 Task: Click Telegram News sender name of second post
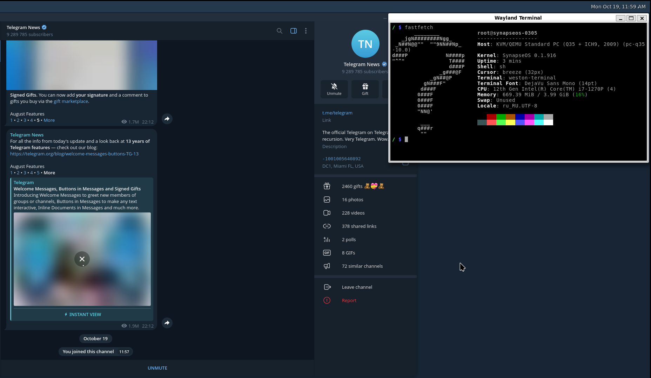[x=27, y=135]
